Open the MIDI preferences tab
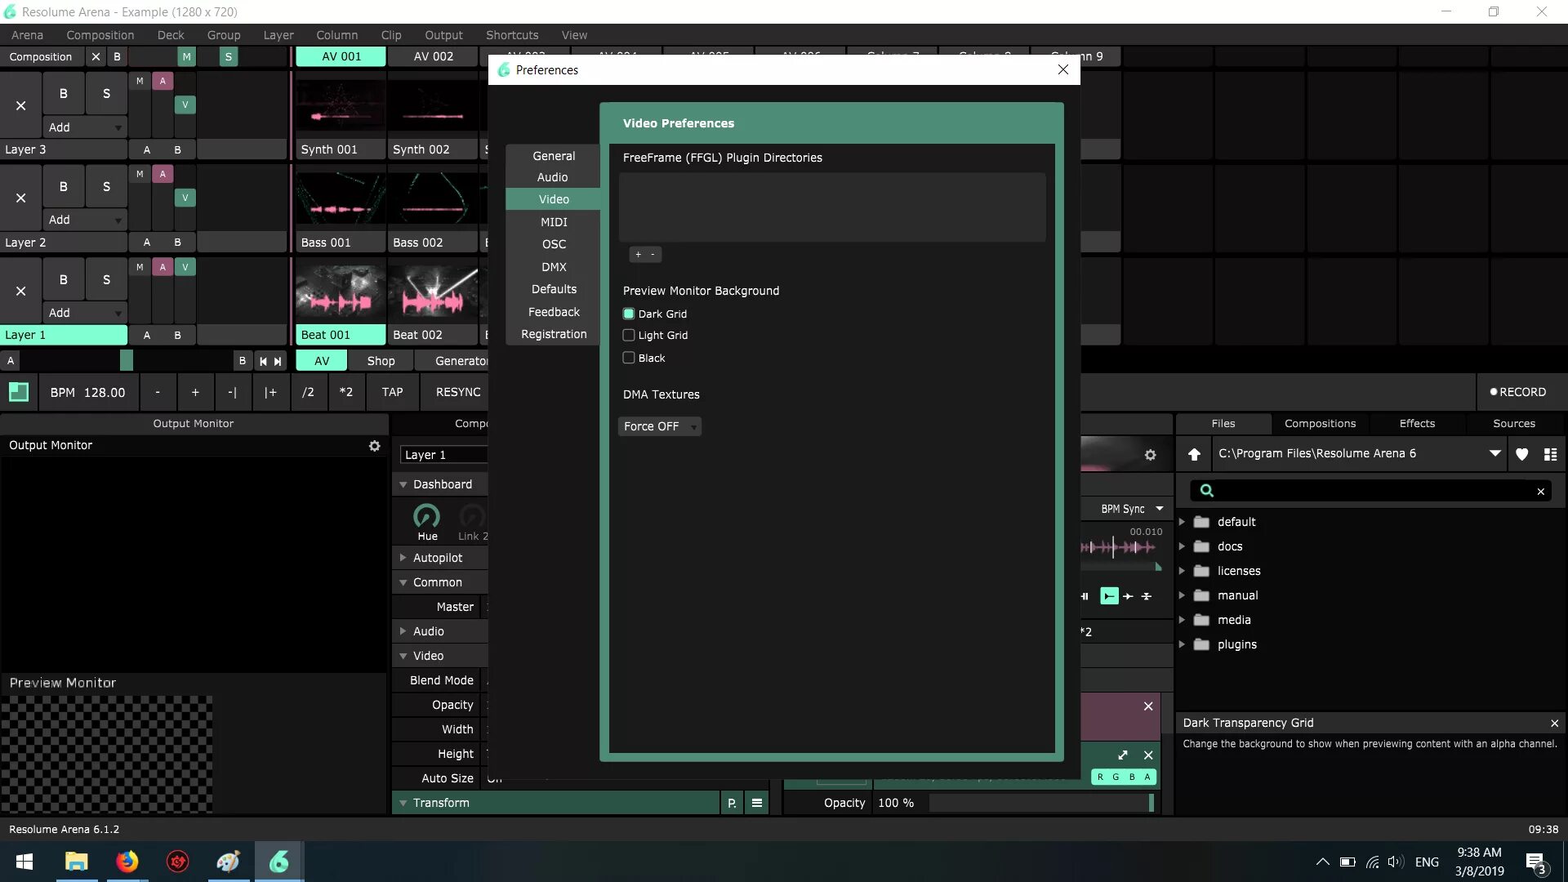Viewport: 1568px width, 882px height. (x=554, y=222)
